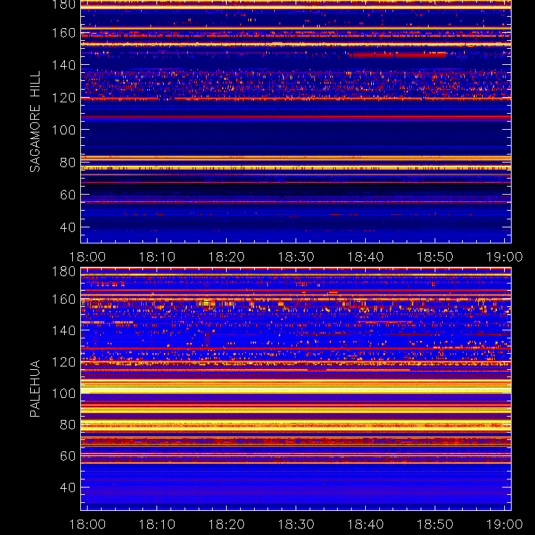Click the 18:40 time label under Palehua plot
This screenshot has height=535, width=535.
click(365, 524)
